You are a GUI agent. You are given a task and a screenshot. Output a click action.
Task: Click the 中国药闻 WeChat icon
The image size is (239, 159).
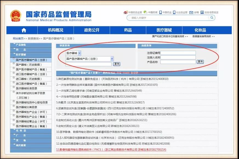(145, 12)
